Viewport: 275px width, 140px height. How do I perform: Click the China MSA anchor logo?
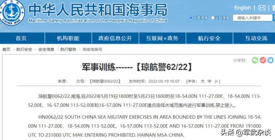point(12,12)
